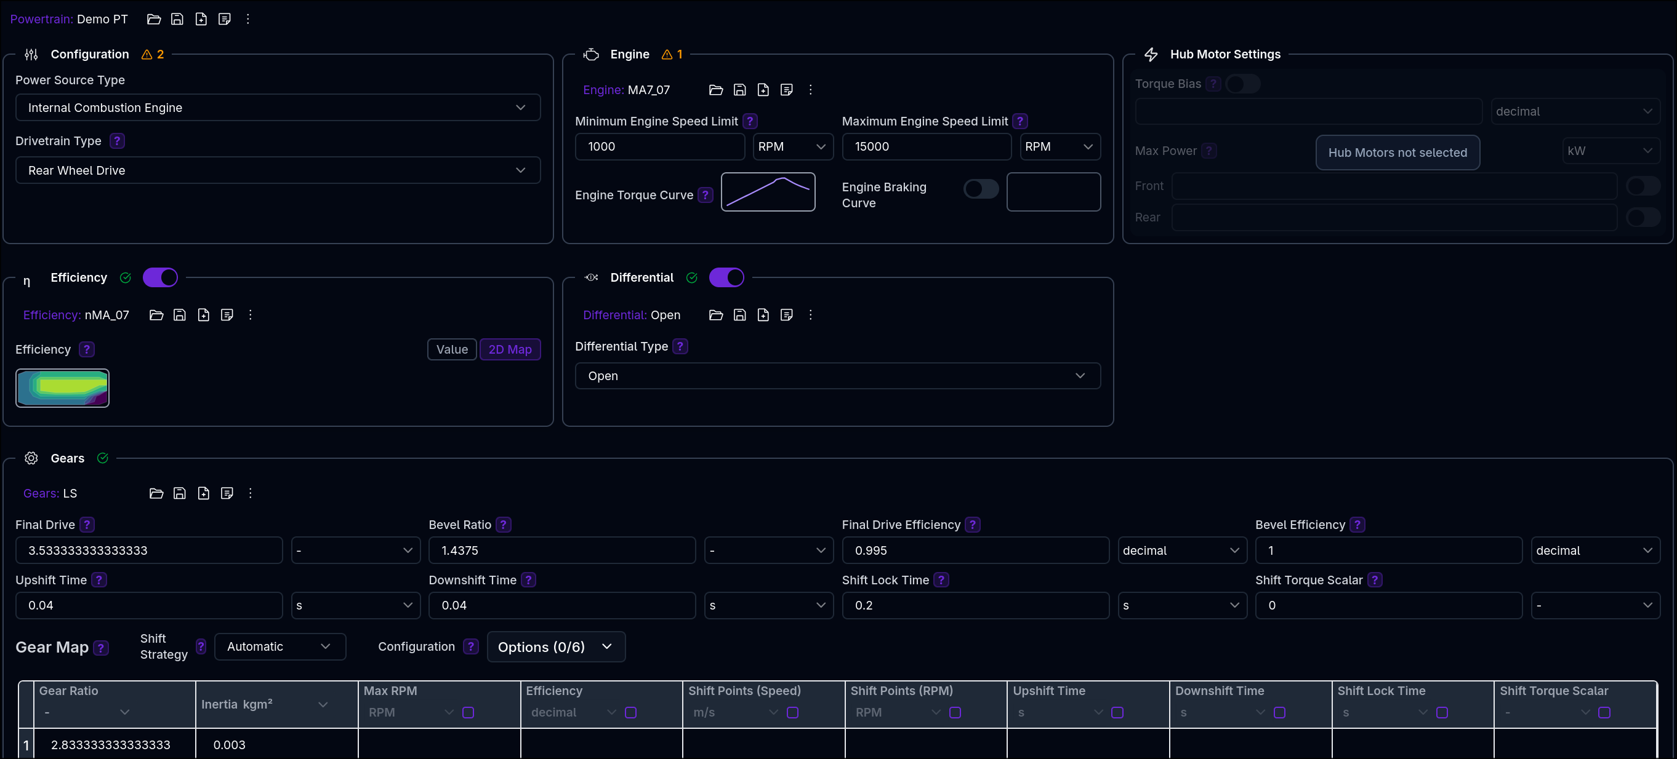Open the efficiency 2D map thumbnail
This screenshot has width=1677, height=759.
(63, 388)
